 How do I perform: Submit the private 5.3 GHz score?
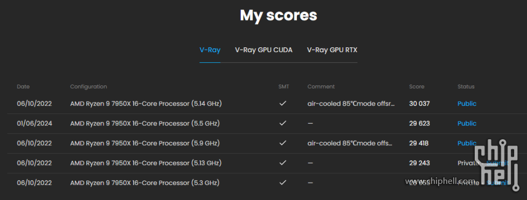pos(497,183)
